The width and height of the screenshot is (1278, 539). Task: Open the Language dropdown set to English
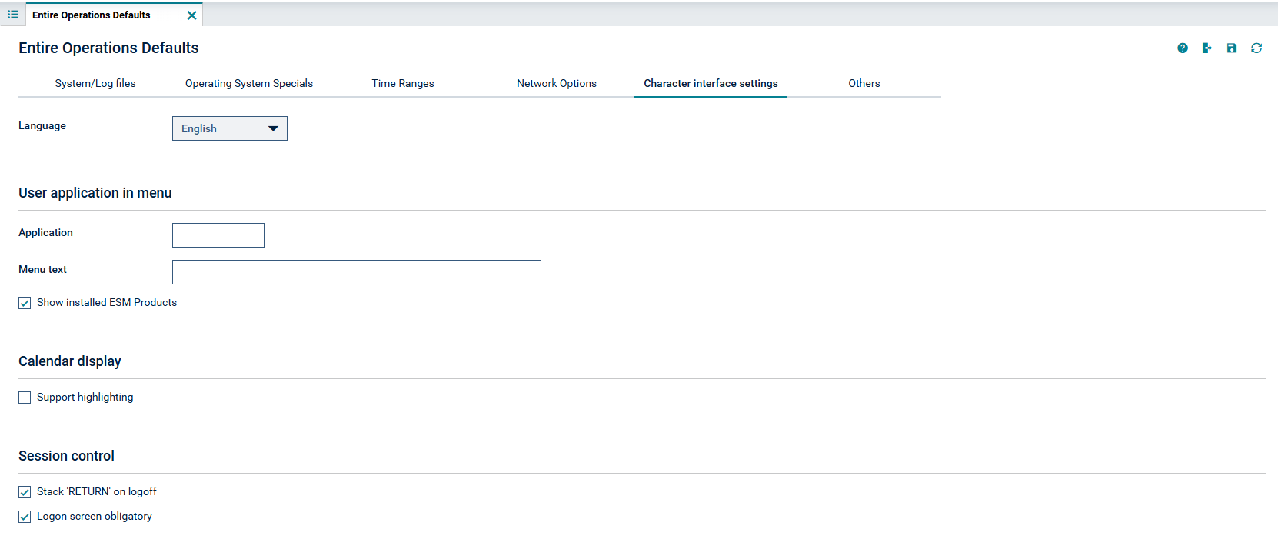[x=230, y=128]
